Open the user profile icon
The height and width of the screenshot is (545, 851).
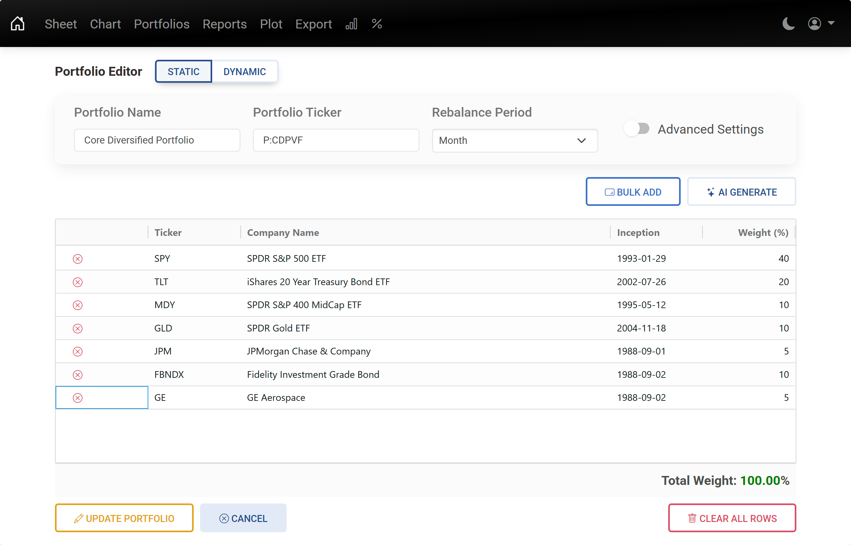(x=814, y=23)
